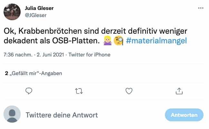Click Julia Gleser's profile picture
The image size is (209, 129).
pyautogui.click(x=11, y=11)
